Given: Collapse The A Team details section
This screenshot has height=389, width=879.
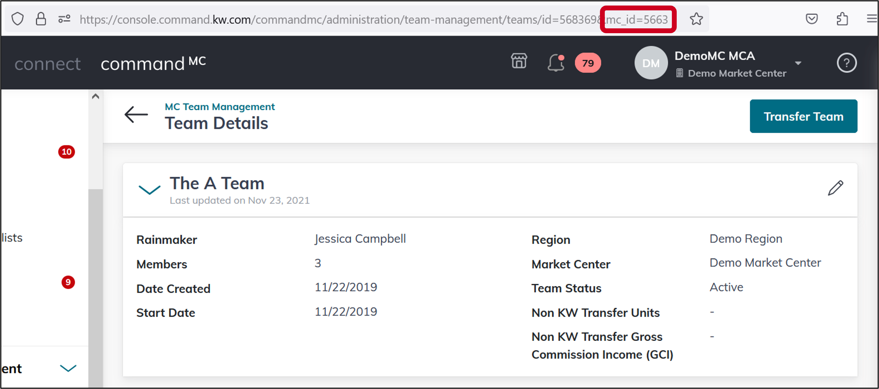Looking at the screenshot, I should (149, 189).
